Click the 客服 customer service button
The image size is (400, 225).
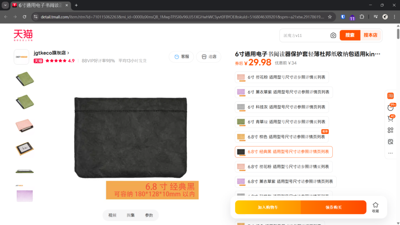tap(181, 57)
